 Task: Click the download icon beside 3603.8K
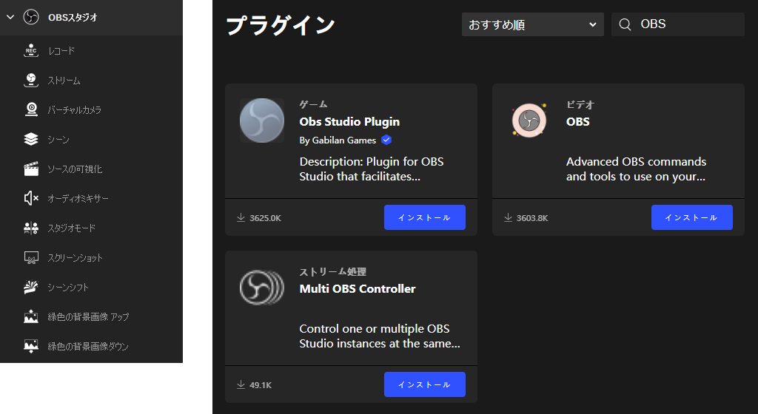508,217
